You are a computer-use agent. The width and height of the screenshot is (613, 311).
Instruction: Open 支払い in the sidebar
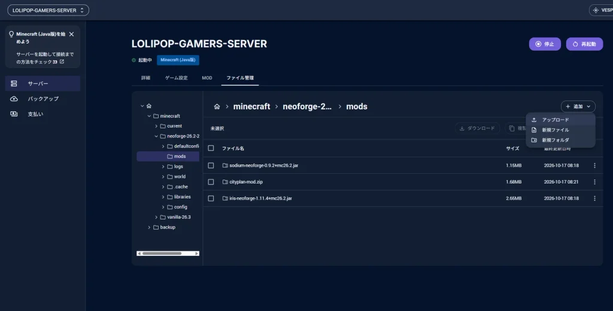[43, 114]
